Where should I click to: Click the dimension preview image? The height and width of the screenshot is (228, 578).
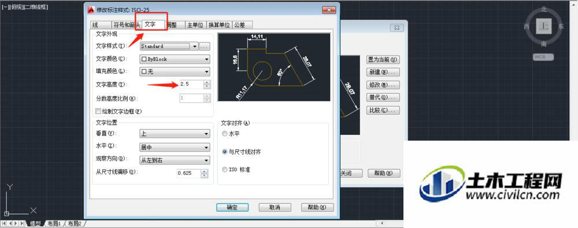[274, 67]
